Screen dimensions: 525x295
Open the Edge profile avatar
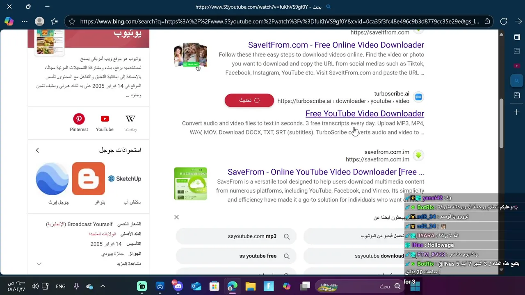click(39, 21)
